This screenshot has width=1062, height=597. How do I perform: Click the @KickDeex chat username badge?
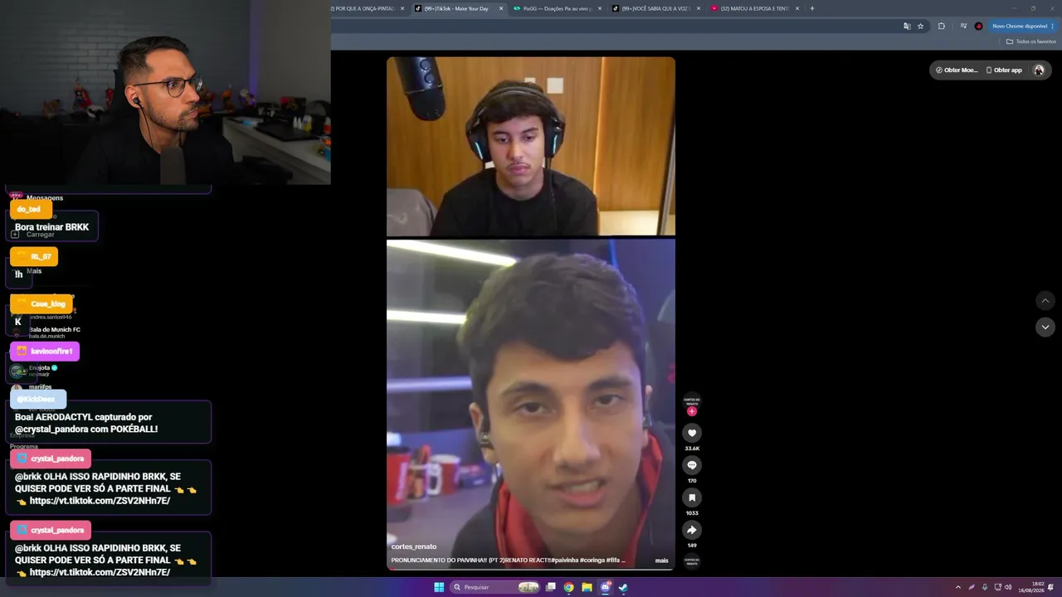click(38, 399)
